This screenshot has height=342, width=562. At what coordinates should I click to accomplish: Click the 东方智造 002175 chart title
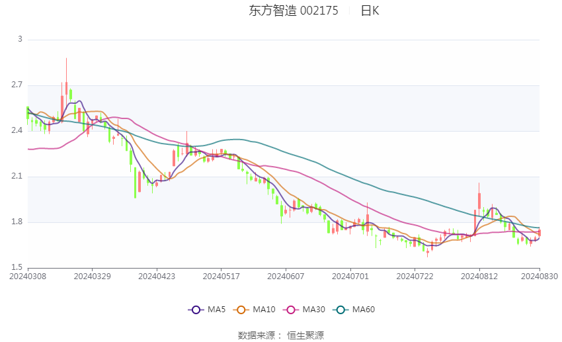(x=294, y=11)
